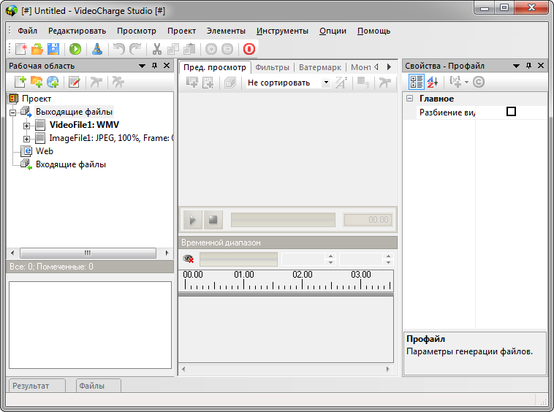Open the variable insert dropdown in properties
The width and height of the screenshot is (554, 412).
[466, 83]
